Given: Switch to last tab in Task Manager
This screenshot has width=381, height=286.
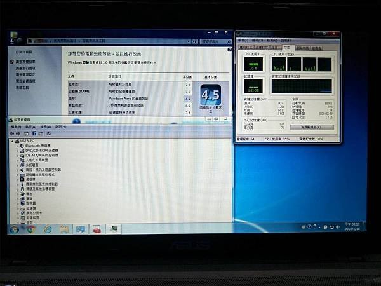Looking at the screenshot, I should click(x=316, y=48).
